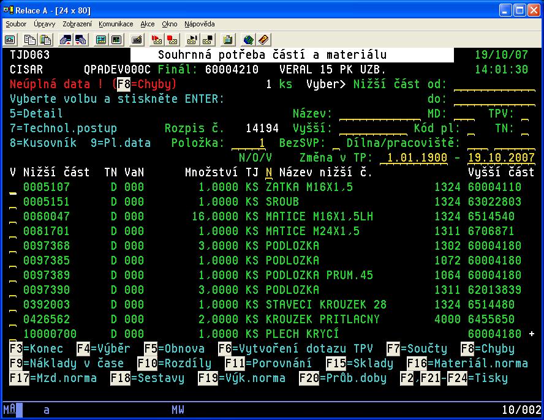The height and width of the screenshot is (420, 544).
Task: Focus the MD input field
Action: coord(464,114)
